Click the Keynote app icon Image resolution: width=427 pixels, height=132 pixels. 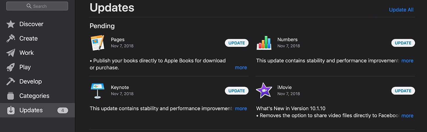pos(97,91)
